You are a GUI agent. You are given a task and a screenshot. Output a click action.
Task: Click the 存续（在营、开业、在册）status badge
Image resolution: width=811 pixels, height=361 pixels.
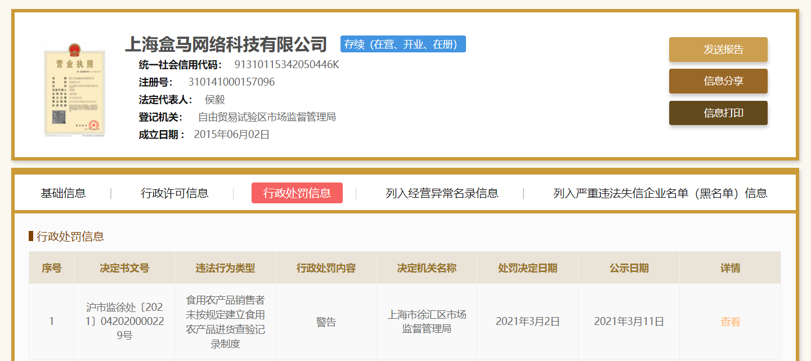tap(403, 44)
